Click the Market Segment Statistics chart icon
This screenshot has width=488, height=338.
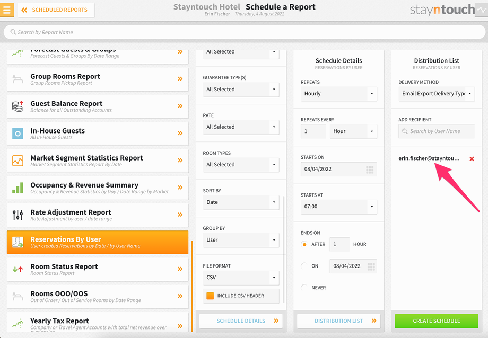pyautogui.click(x=18, y=161)
